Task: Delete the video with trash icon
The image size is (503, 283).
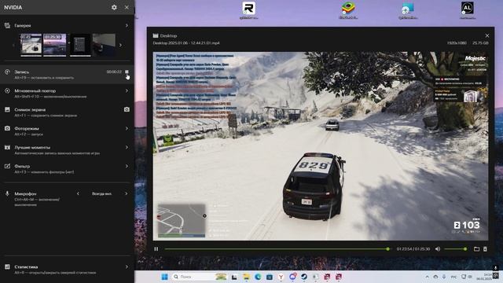Action: (x=485, y=249)
